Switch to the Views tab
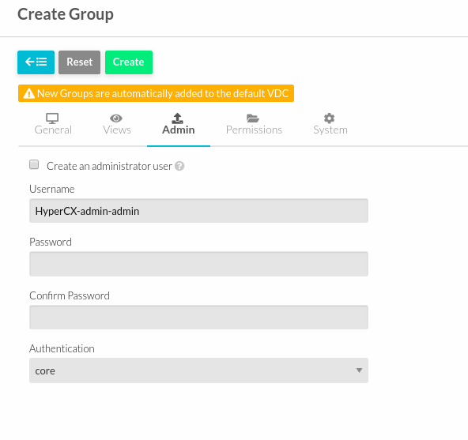 117,124
